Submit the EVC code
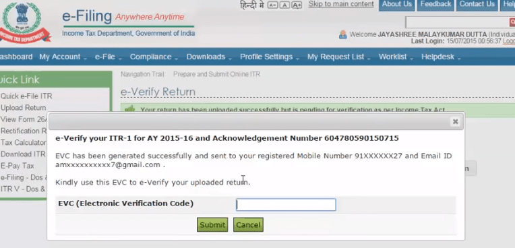 tap(212, 225)
